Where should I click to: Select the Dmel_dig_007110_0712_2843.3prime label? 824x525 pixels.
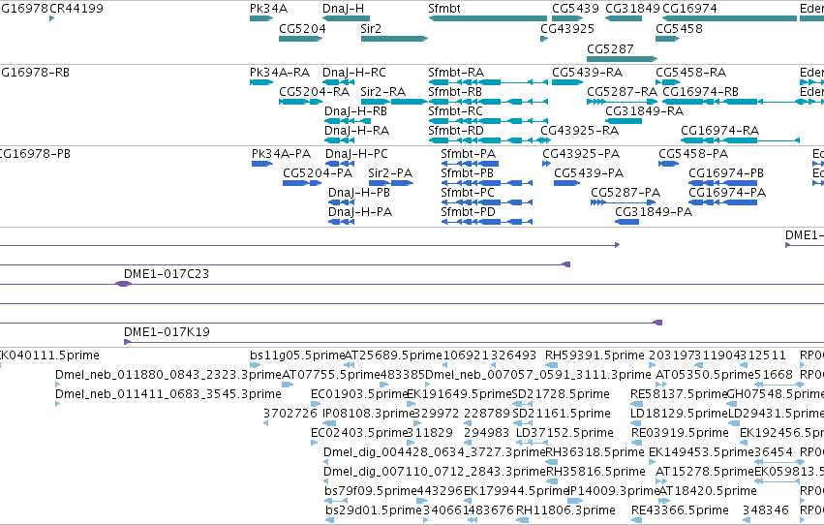435,472
